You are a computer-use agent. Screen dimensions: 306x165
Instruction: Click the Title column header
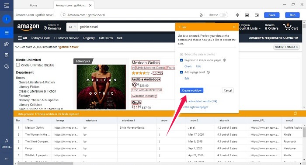tap(30, 120)
